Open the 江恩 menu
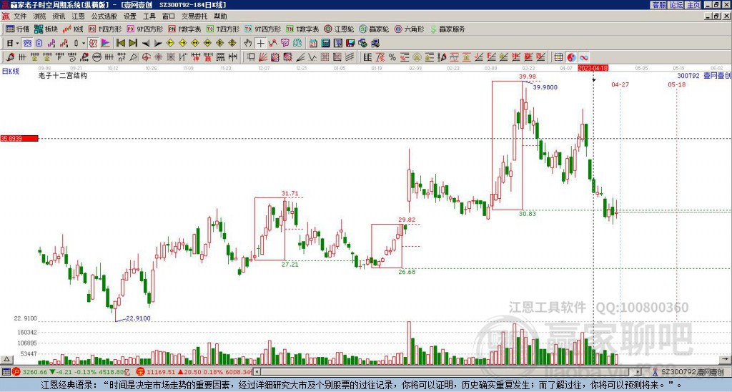This screenshot has height=392, width=732. coord(78,16)
